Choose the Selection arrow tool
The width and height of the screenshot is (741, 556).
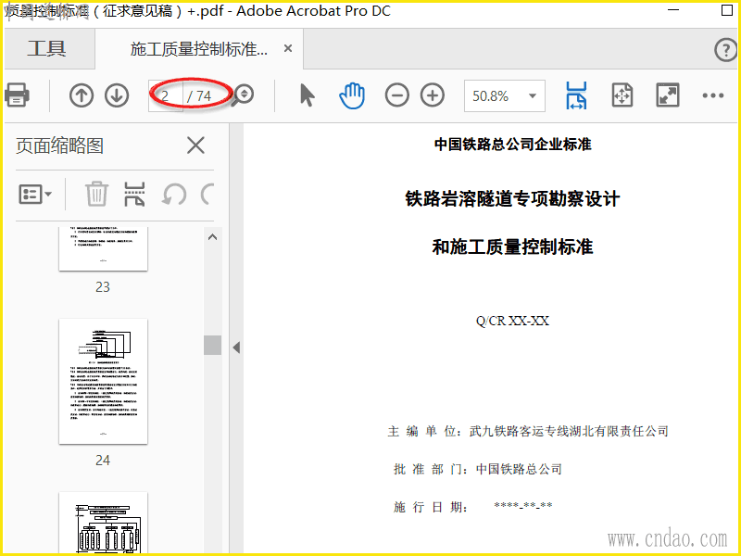coord(308,95)
